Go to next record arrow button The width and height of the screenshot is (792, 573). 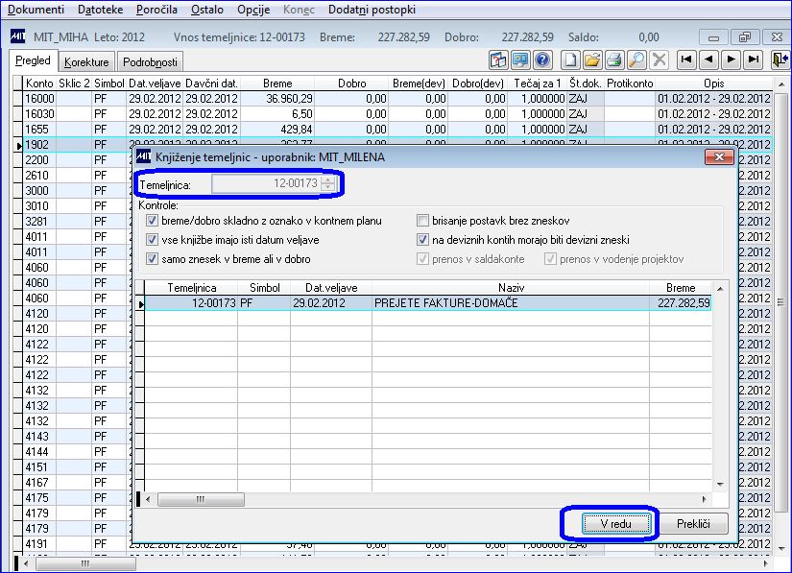click(731, 60)
